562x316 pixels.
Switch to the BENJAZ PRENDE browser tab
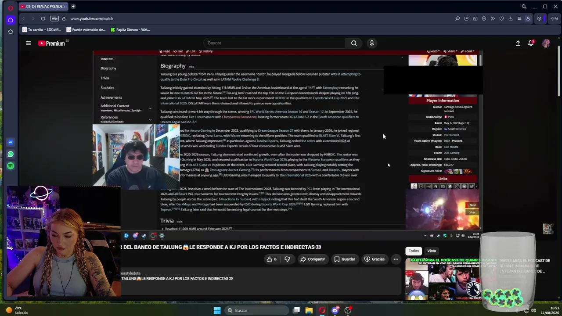[x=43, y=7]
